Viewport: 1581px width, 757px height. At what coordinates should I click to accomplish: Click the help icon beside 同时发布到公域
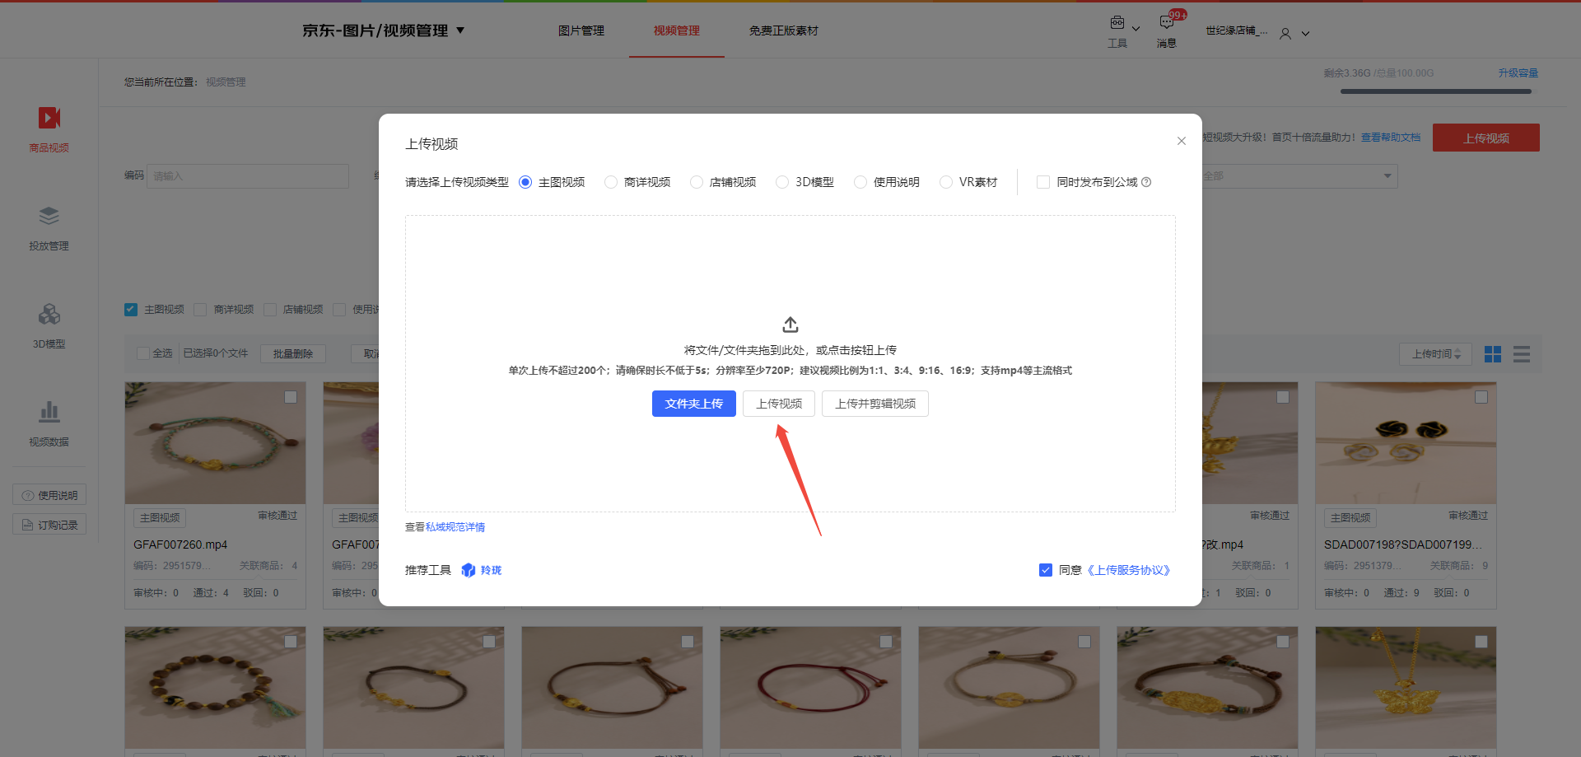coord(1146,182)
